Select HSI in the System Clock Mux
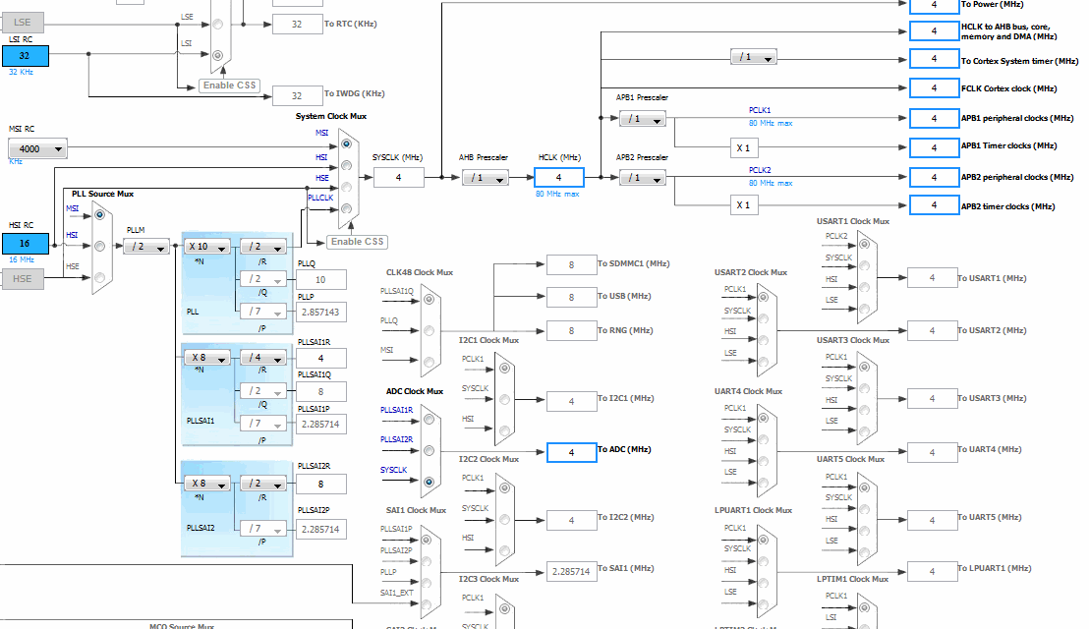Viewport: 1089px width, 629px height. click(346, 165)
